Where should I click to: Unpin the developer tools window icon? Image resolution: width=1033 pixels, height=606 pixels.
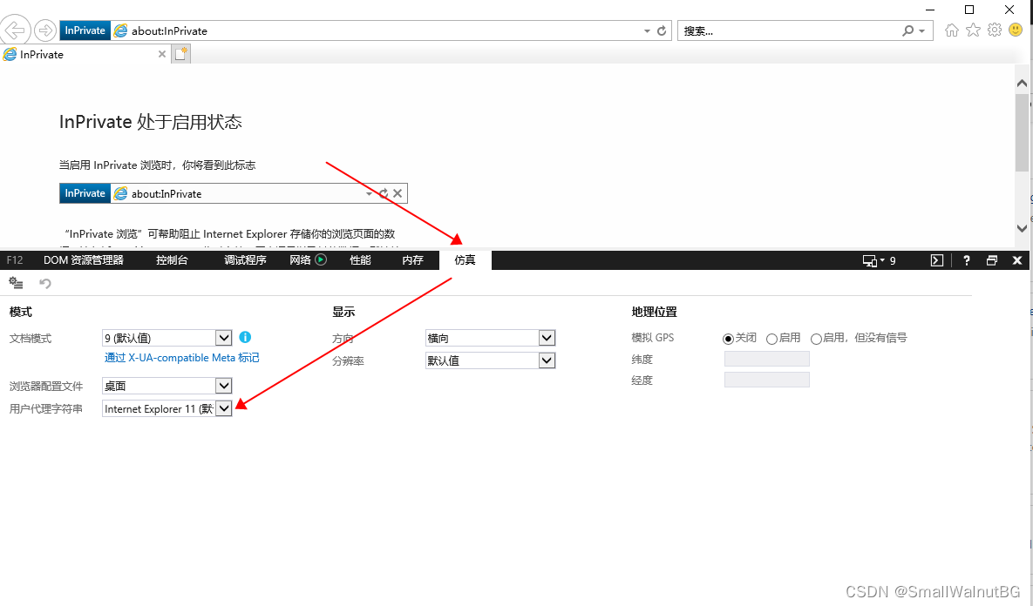click(x=991, y=260)
